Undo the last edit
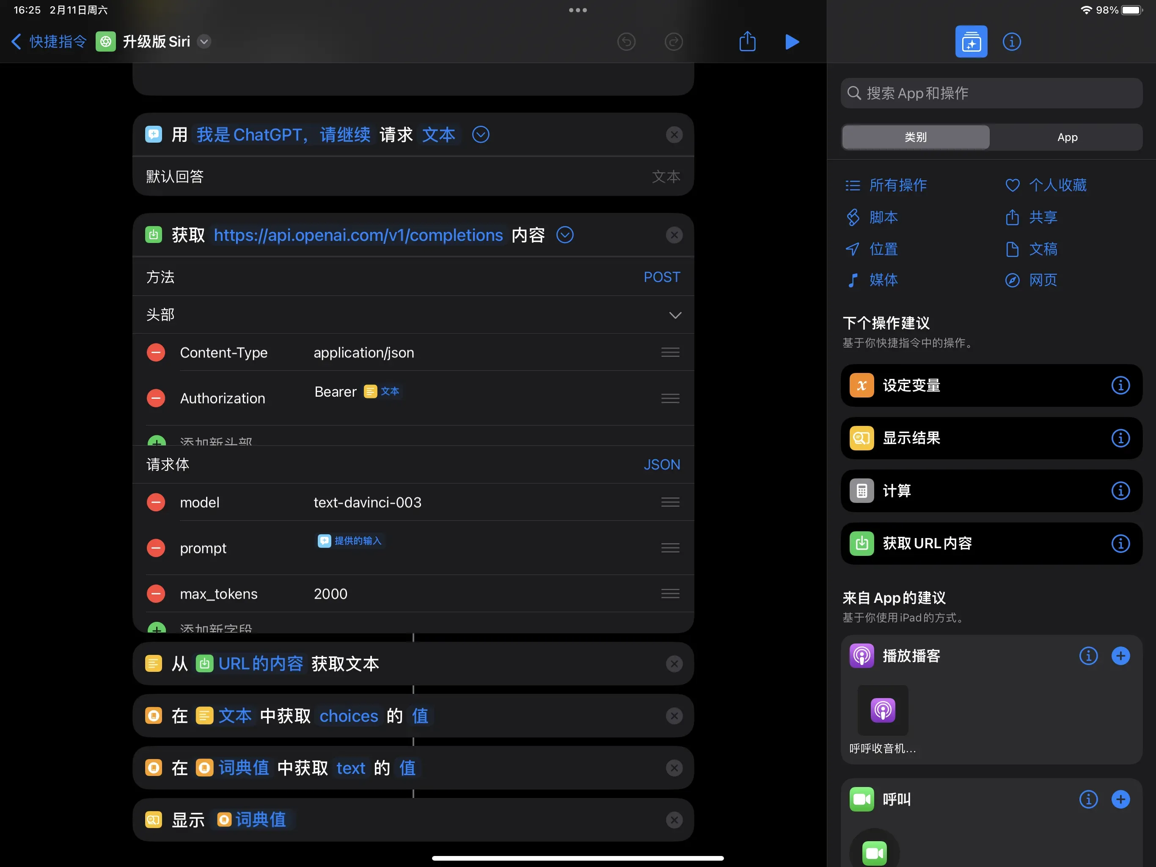The width and height of the screenshot is (1156, 867). click(626, 41)
